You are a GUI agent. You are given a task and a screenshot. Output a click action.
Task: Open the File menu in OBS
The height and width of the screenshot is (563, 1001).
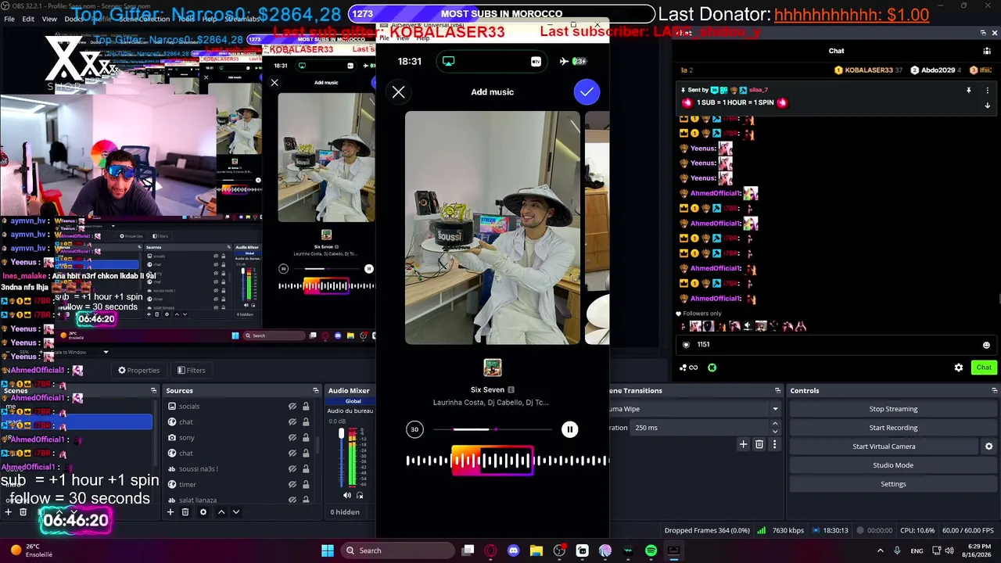9,19
